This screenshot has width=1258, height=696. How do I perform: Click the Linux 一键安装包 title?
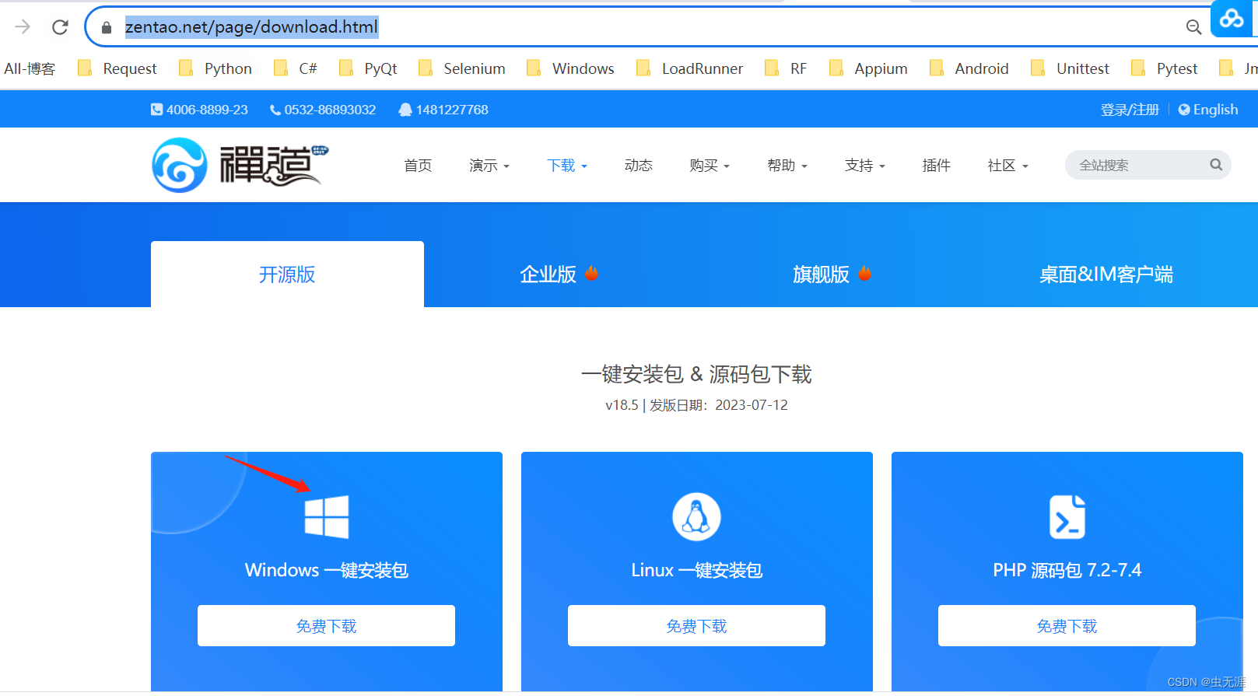click(696, 570)
